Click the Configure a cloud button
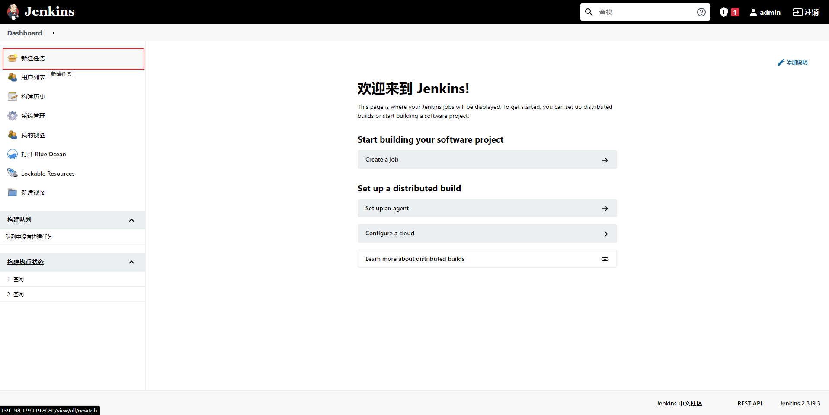 [487, 234]
